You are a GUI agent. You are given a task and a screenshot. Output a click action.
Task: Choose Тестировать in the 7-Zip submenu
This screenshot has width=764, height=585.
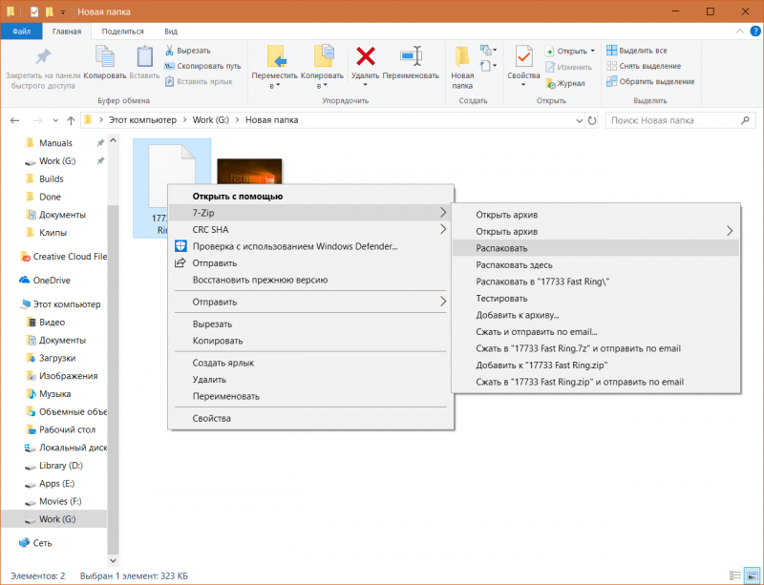point(595,299)
